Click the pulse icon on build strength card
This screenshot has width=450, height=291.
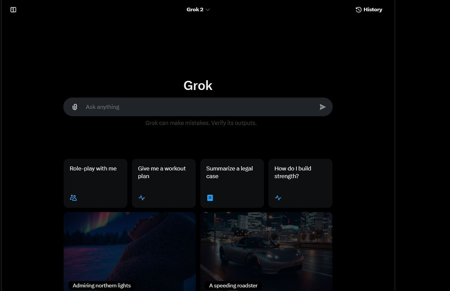coord(278,198)
